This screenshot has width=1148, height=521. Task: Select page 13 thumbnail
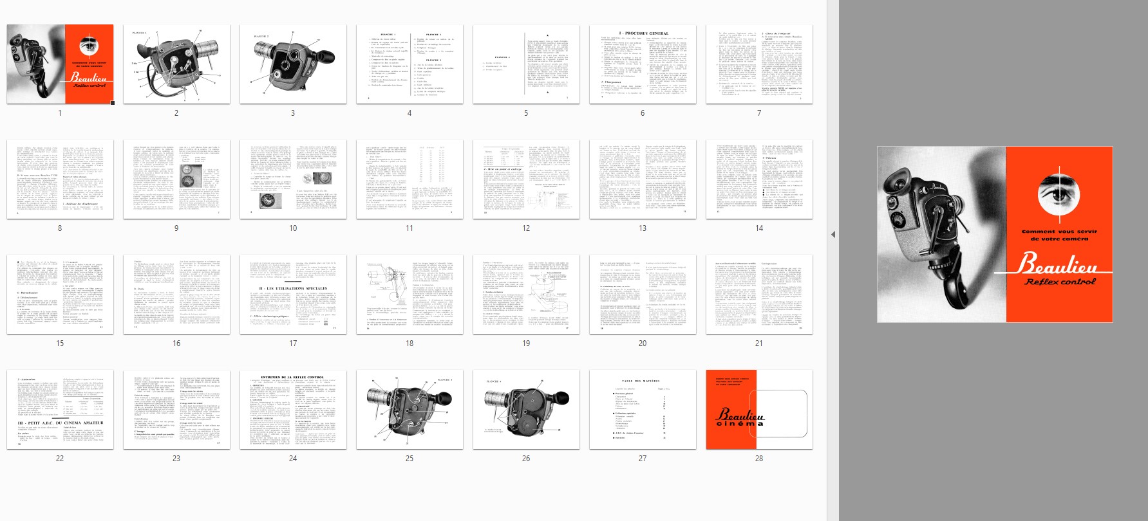[x=643, y=179]
